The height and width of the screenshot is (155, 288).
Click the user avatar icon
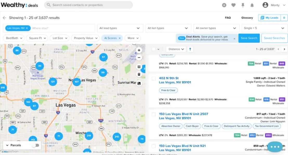(265, 5)
